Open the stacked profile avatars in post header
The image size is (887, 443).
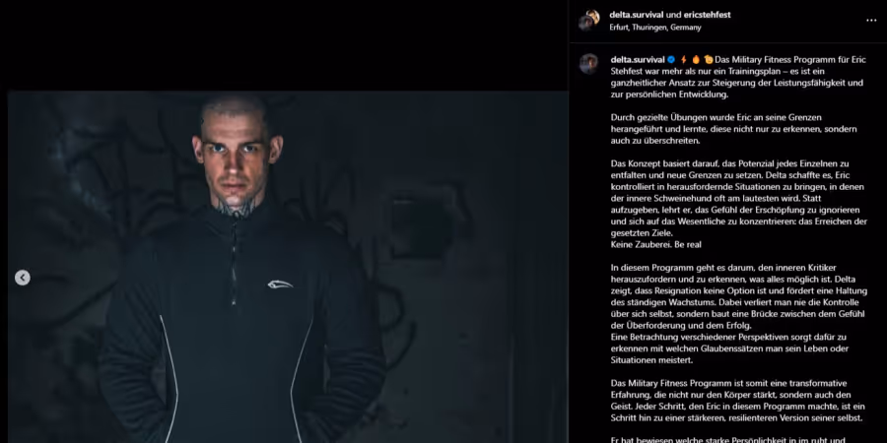pos(589,21)
